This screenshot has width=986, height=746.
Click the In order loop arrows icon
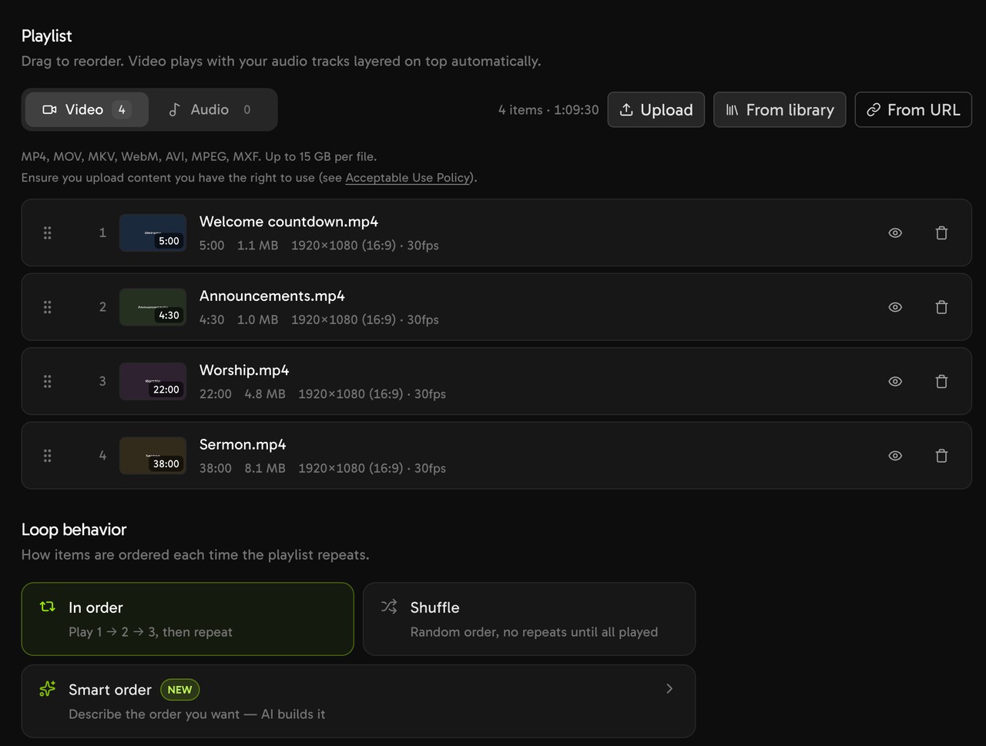click(x=48, y=607)
